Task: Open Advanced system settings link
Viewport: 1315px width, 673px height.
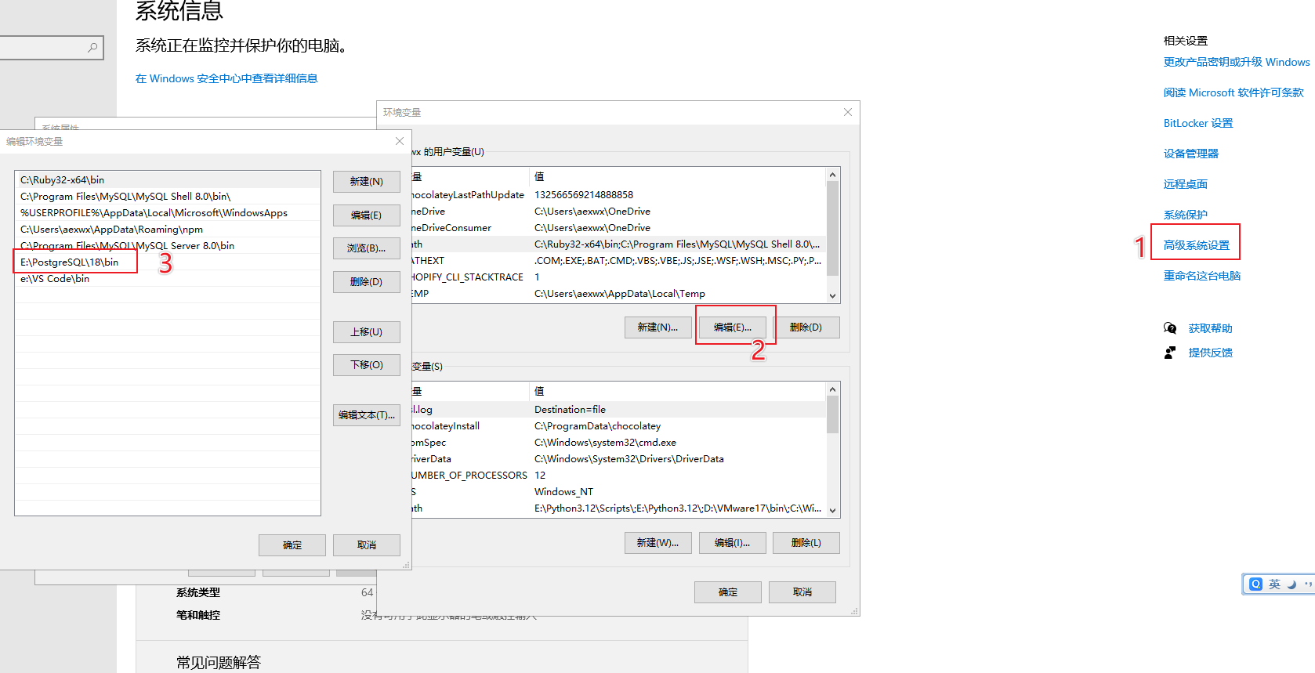Action: point(1197,245)
